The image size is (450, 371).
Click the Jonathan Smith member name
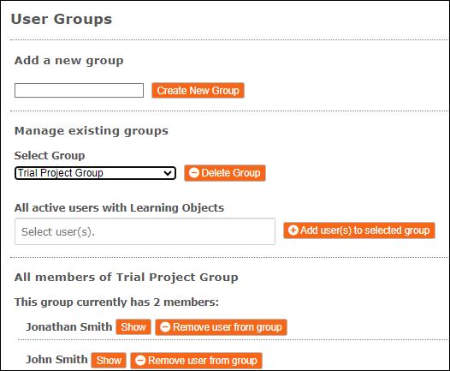coord(69,327)
